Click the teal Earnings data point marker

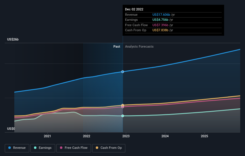tap(123, 116)
